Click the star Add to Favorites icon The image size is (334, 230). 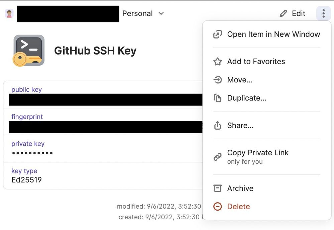(x=218, y=62)
